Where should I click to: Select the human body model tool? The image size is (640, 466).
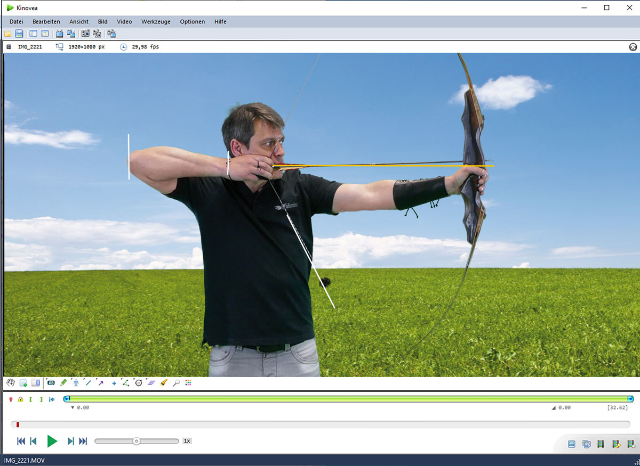pos(76,382)
